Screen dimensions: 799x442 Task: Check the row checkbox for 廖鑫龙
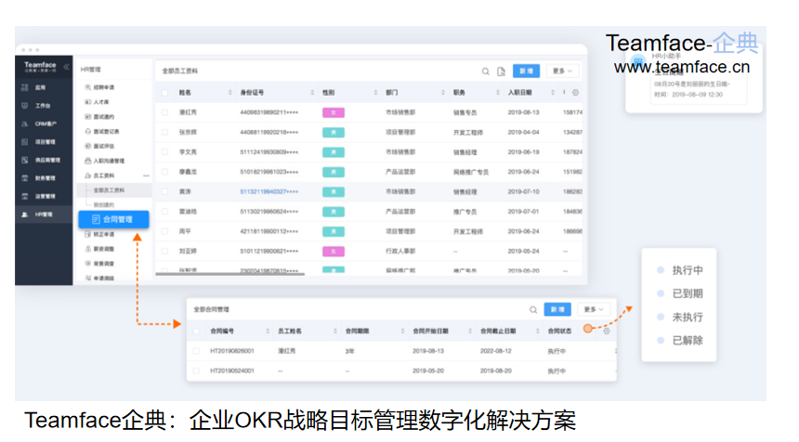point(164,172)
